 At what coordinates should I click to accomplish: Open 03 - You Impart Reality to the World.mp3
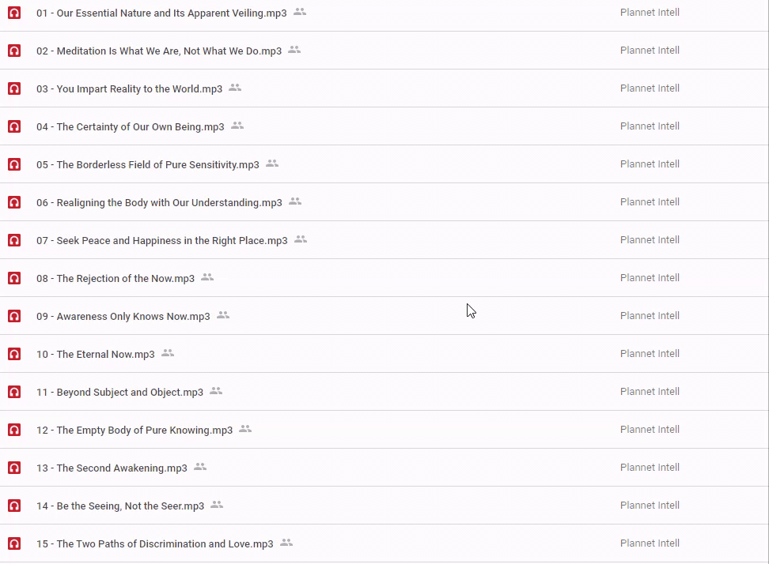(x=129, y=88)
